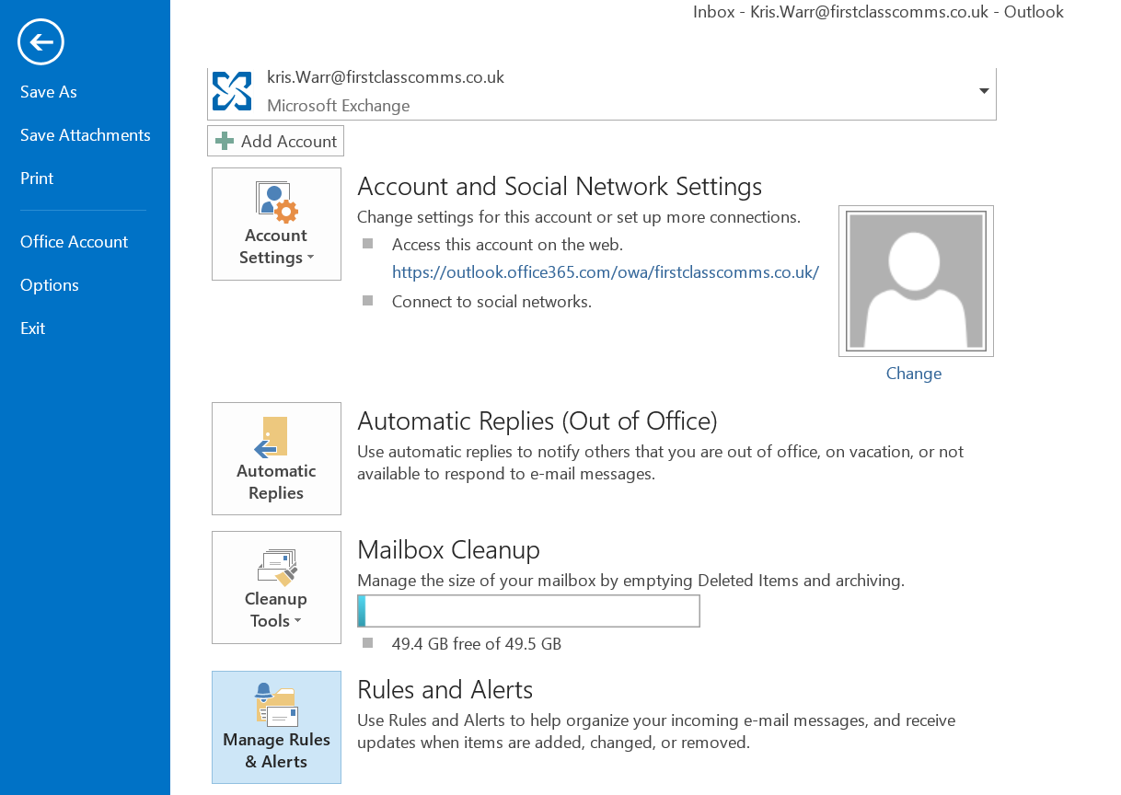1121x795 pixels.
Task: Expand the account selector dropdown arrow
Action: click(984, 91)
